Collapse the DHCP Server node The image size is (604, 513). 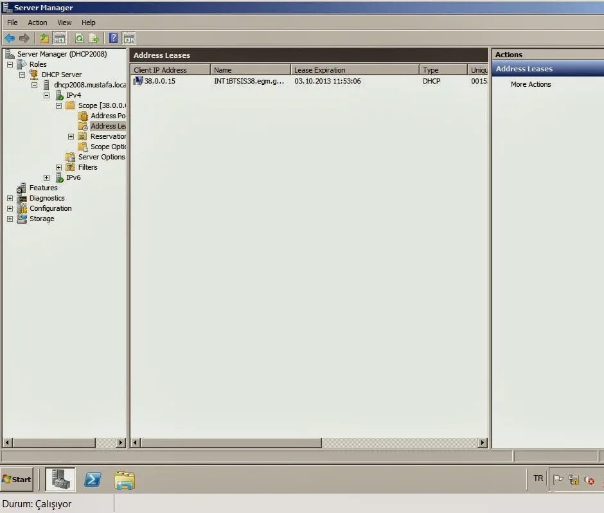click(22, 75)
